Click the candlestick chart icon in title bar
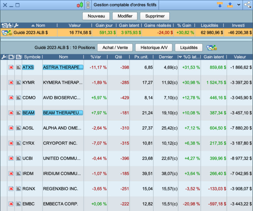The height and width of the screenshot is (211, 253). 80,5
